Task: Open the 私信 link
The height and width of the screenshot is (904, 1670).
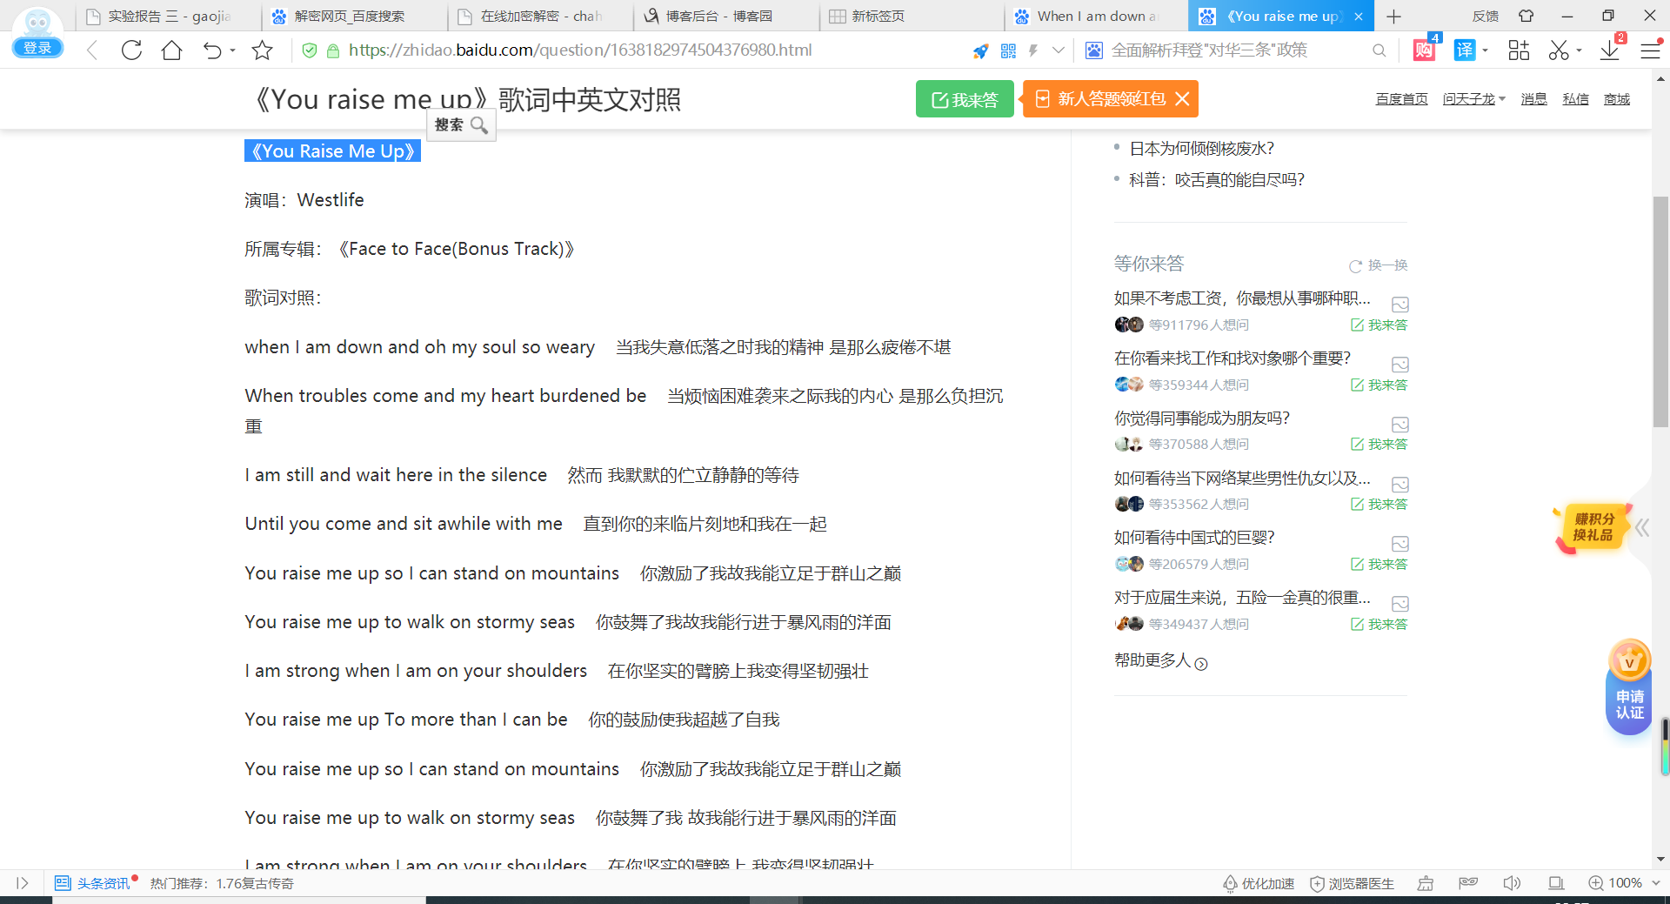Action: point(1575,99)
